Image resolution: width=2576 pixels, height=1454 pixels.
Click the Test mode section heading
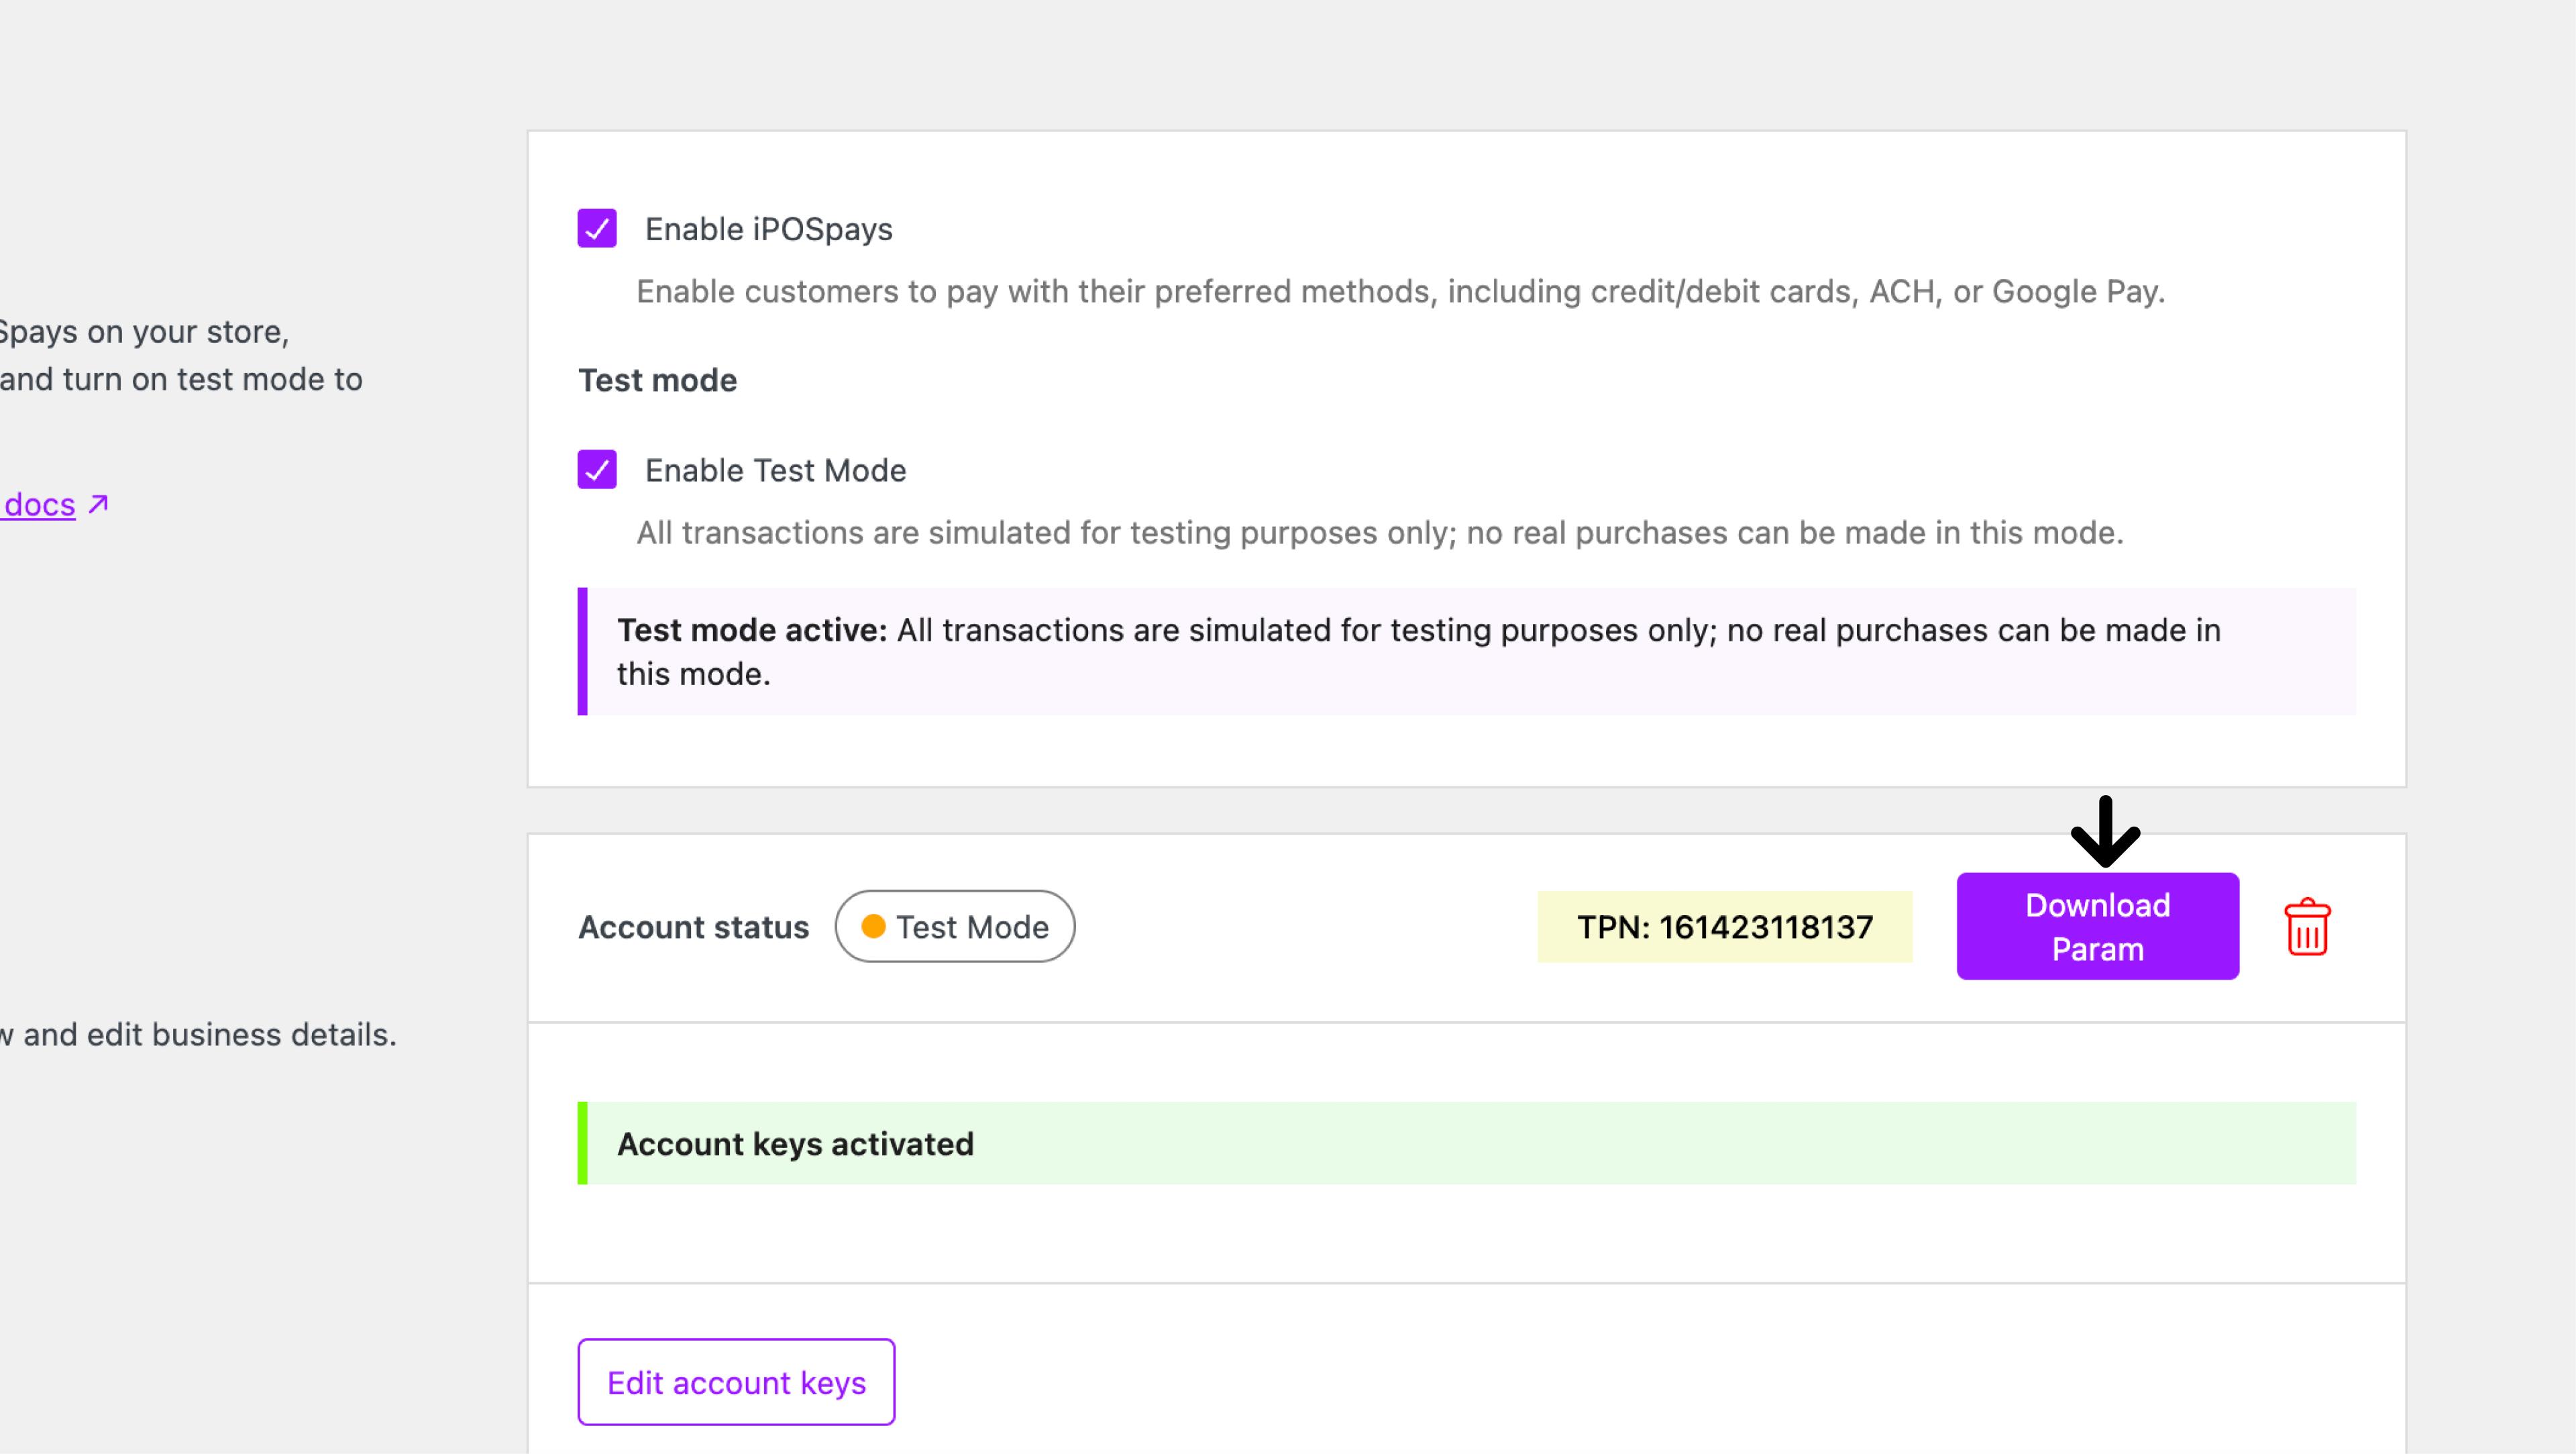click(x=657, y=380)
